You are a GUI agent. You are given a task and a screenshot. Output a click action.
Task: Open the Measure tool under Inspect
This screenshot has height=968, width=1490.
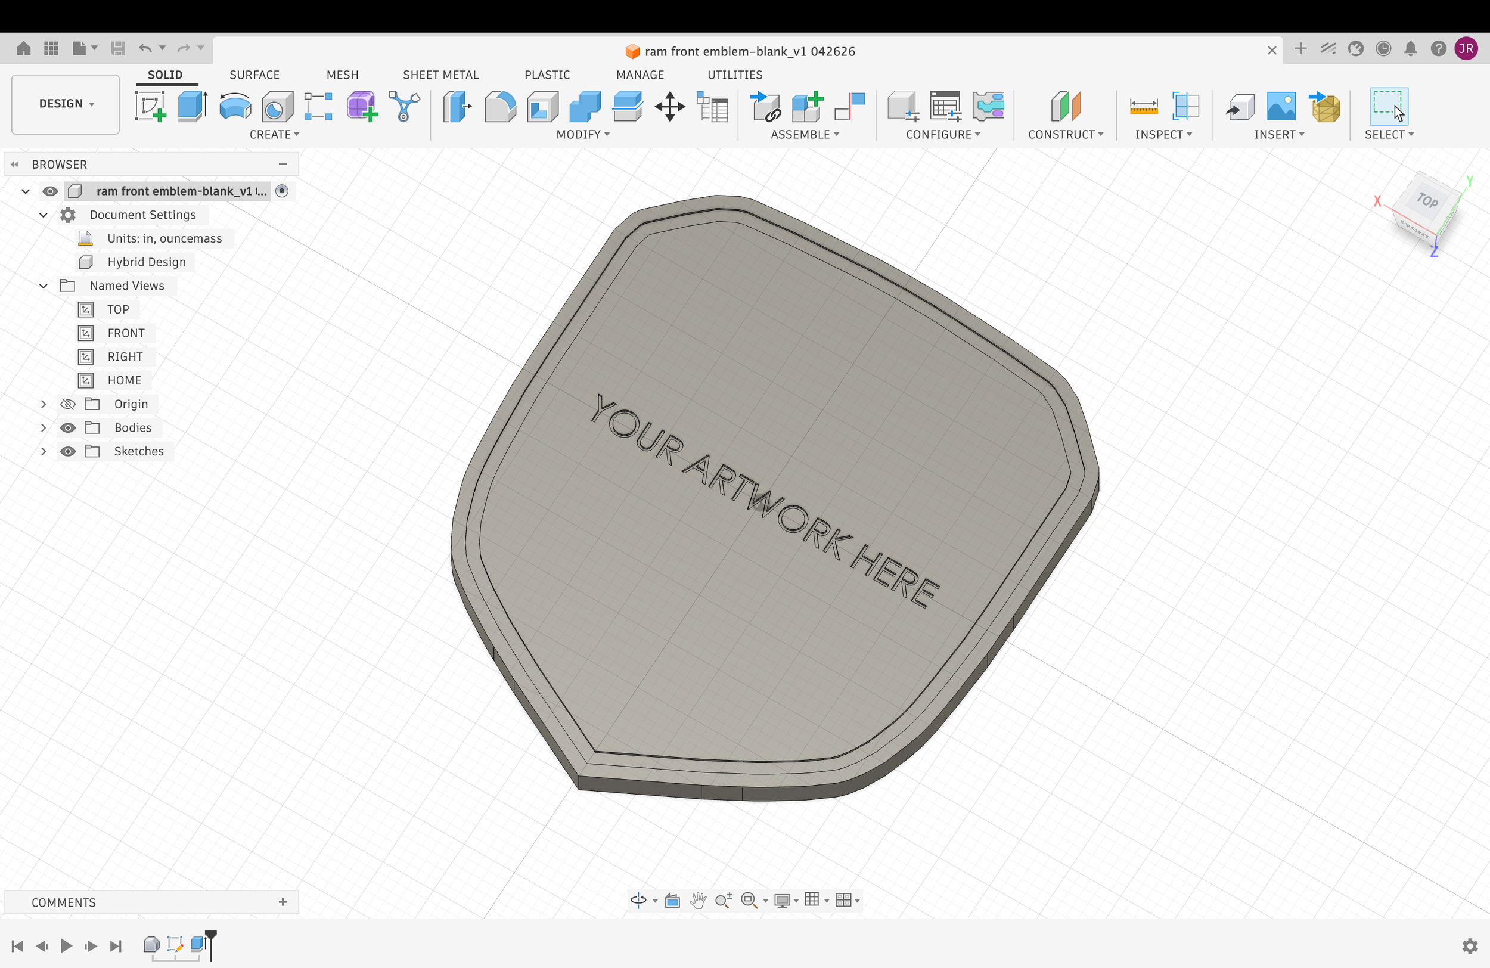[x=1143, y=106]
